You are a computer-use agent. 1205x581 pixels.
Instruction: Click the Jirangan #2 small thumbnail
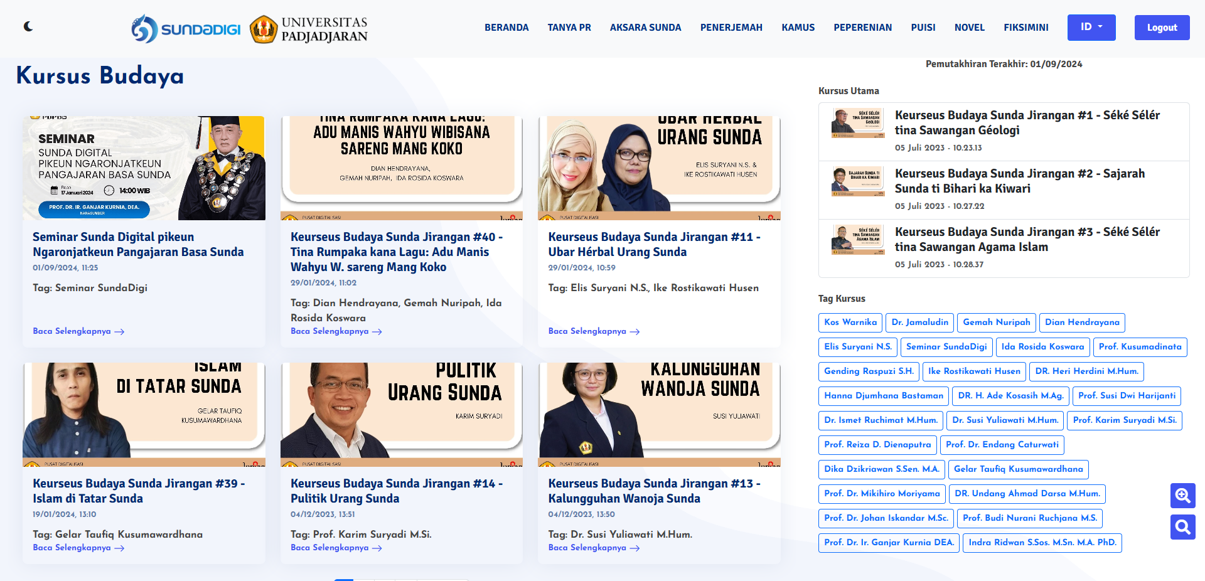(x=857, y=181)
